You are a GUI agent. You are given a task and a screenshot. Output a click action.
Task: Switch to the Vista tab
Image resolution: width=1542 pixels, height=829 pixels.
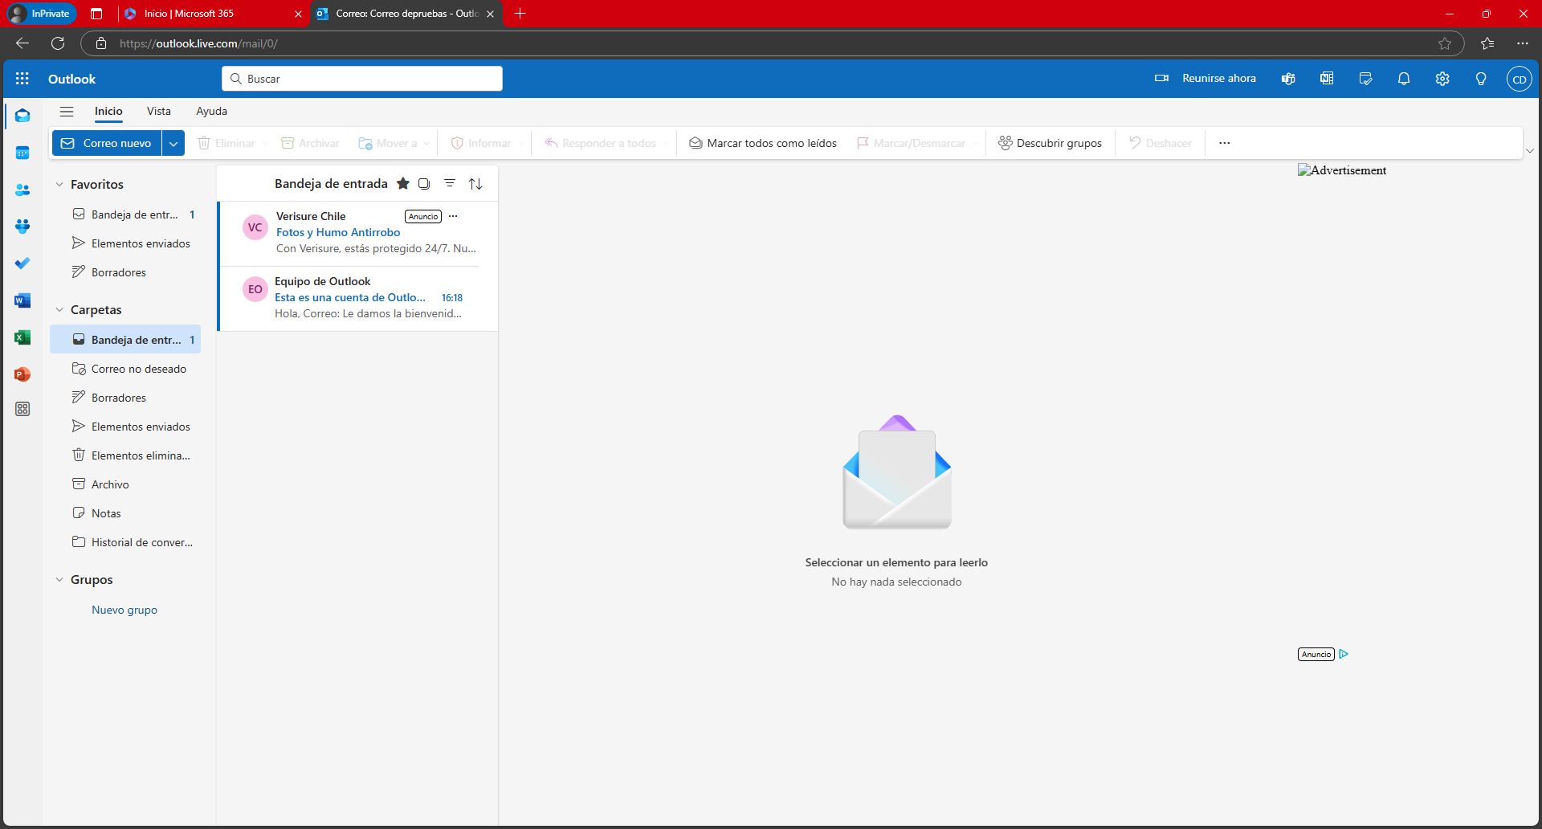tap(158, 112)
